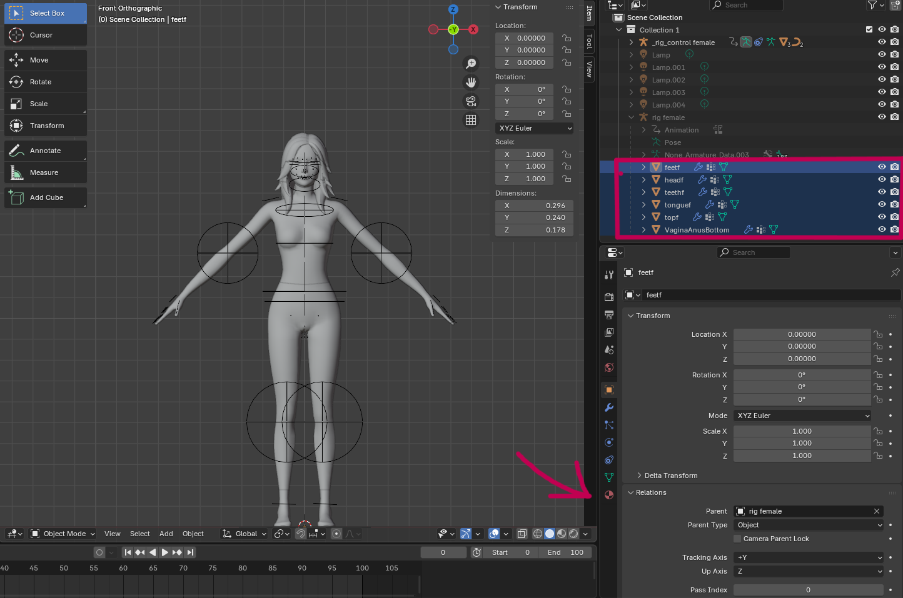Enable Camera Parent Lock checkbox
Viewport: 903px width, 598px height.
[x=737, y=539]
